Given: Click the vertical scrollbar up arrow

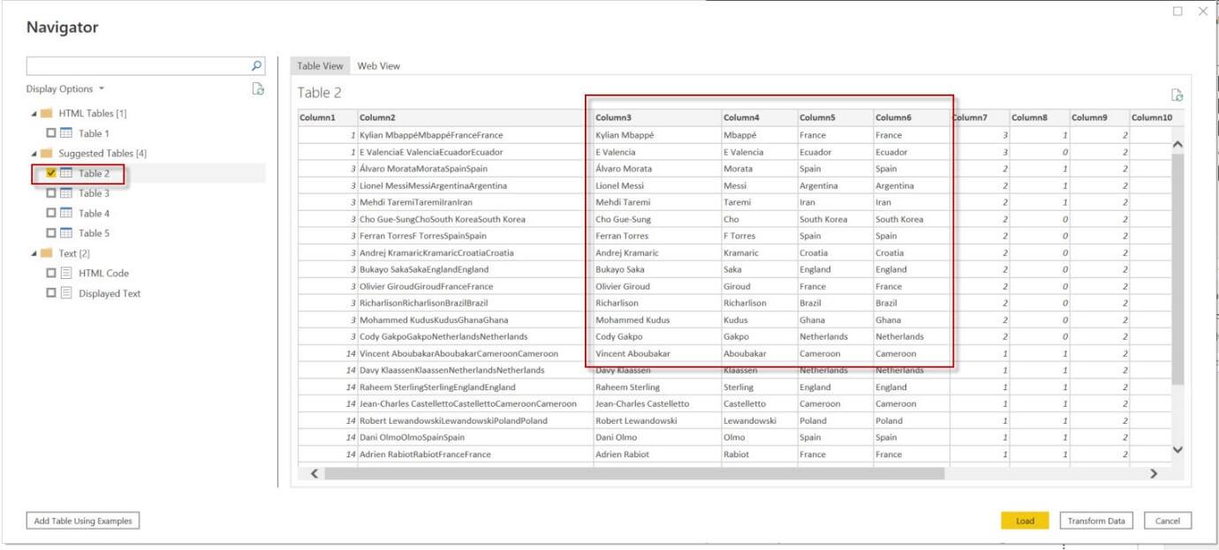Looking at the screenshot, I should coord(1177,144).
